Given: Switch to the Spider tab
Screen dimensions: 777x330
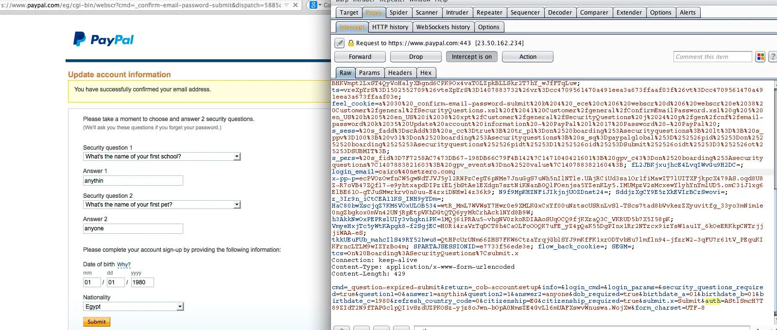Looking at the screenshot, I should pyautogui.click(x=398, y=13).
